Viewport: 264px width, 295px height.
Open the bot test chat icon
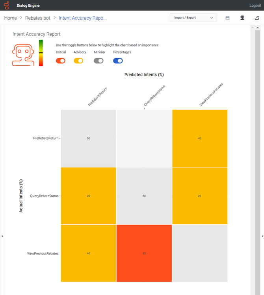point(242,18)
